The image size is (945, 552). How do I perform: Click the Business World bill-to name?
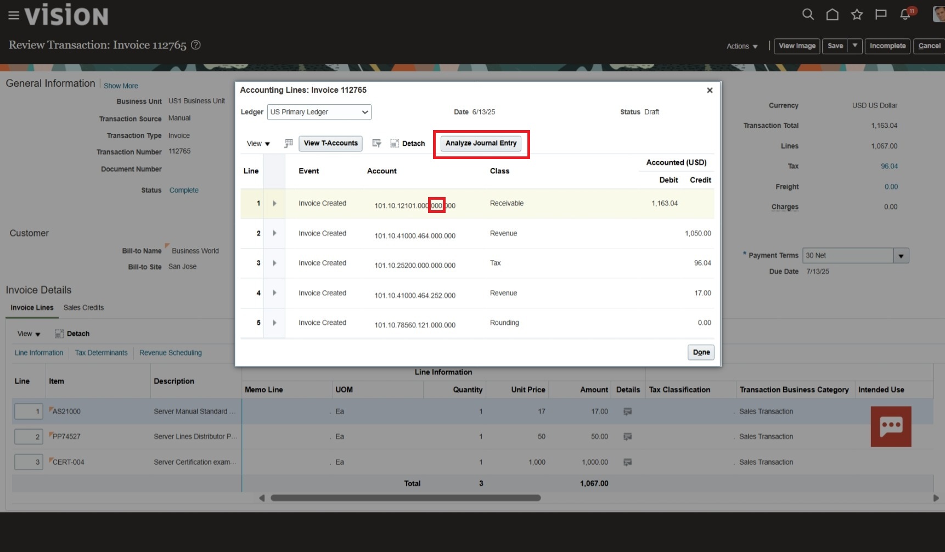[x=195, y=251]
